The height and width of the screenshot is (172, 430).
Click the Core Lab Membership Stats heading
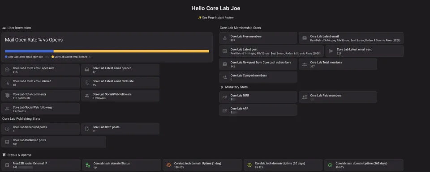[240, 28]
